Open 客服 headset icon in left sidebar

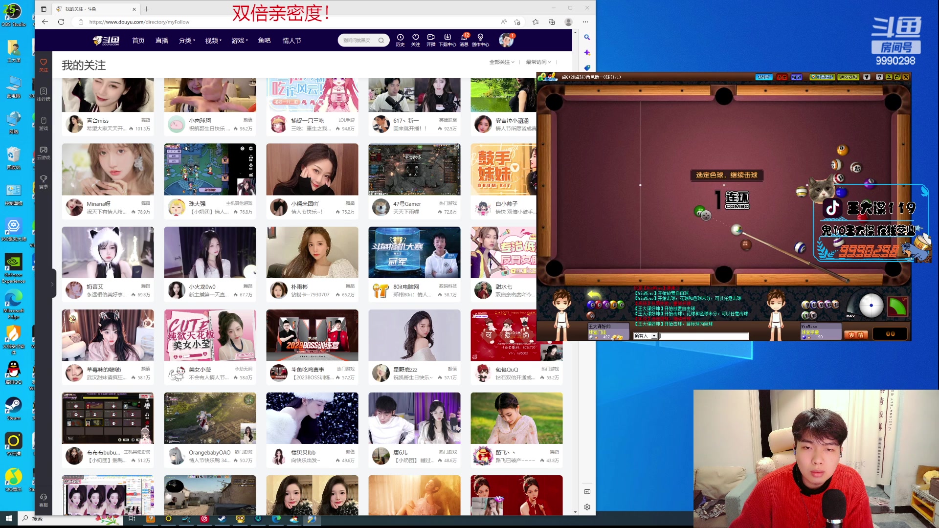pyautogui.click(x=44, y=500)
